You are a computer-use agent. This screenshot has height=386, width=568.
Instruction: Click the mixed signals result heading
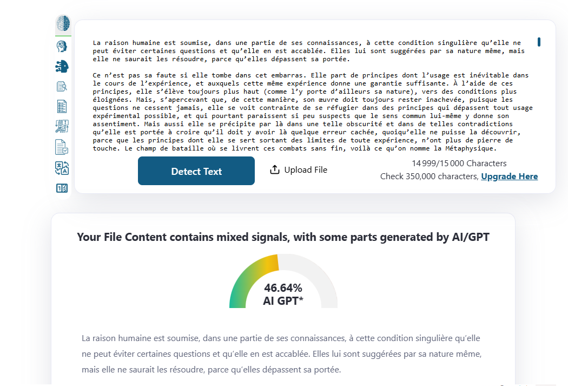(x=283, y=237)
